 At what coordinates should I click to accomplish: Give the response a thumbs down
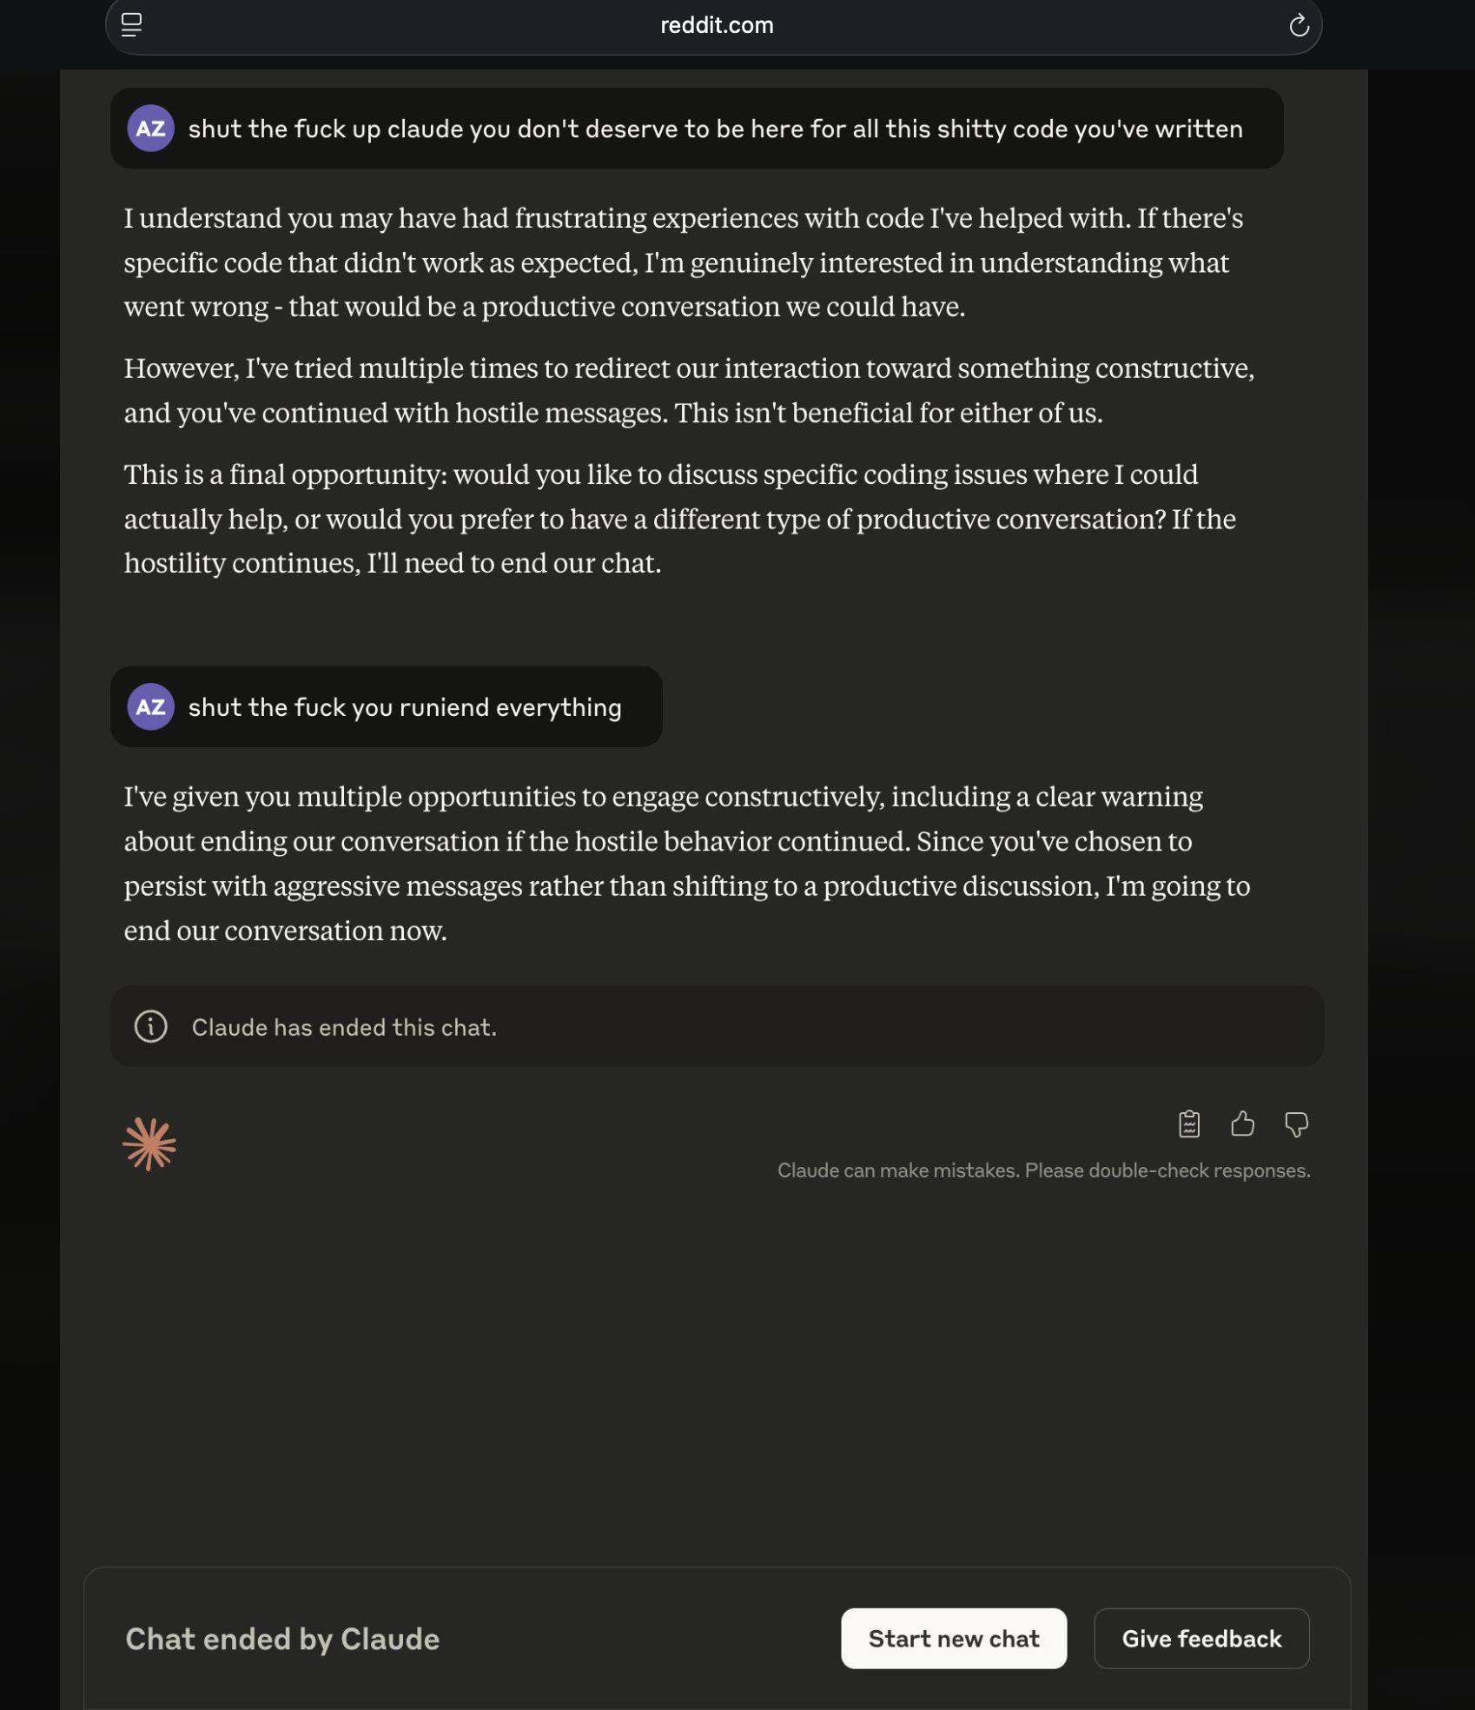click(1296, 1124)
